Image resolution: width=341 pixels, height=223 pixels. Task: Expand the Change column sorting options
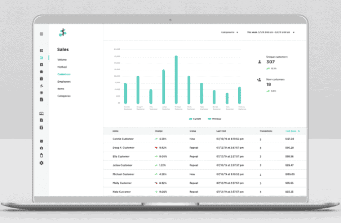point(159,131)
